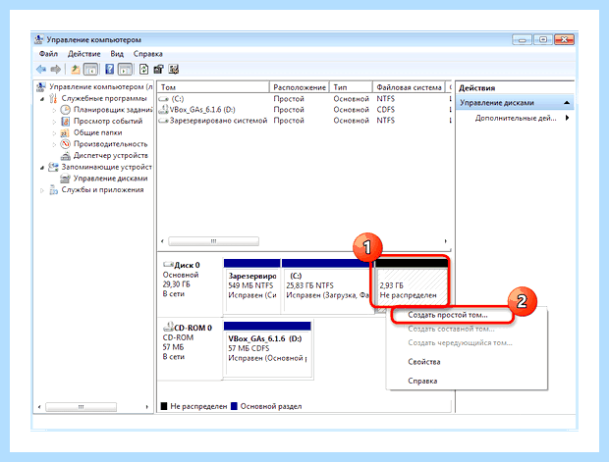The height and width of the screenshot is (462, 609).
Task: Open the Вид menu
Action: (117, 54)
